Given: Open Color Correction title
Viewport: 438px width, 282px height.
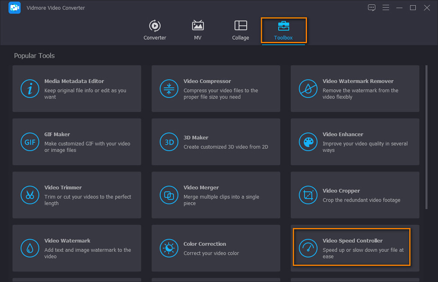Looking at the screenshot, I should point(205,244).
